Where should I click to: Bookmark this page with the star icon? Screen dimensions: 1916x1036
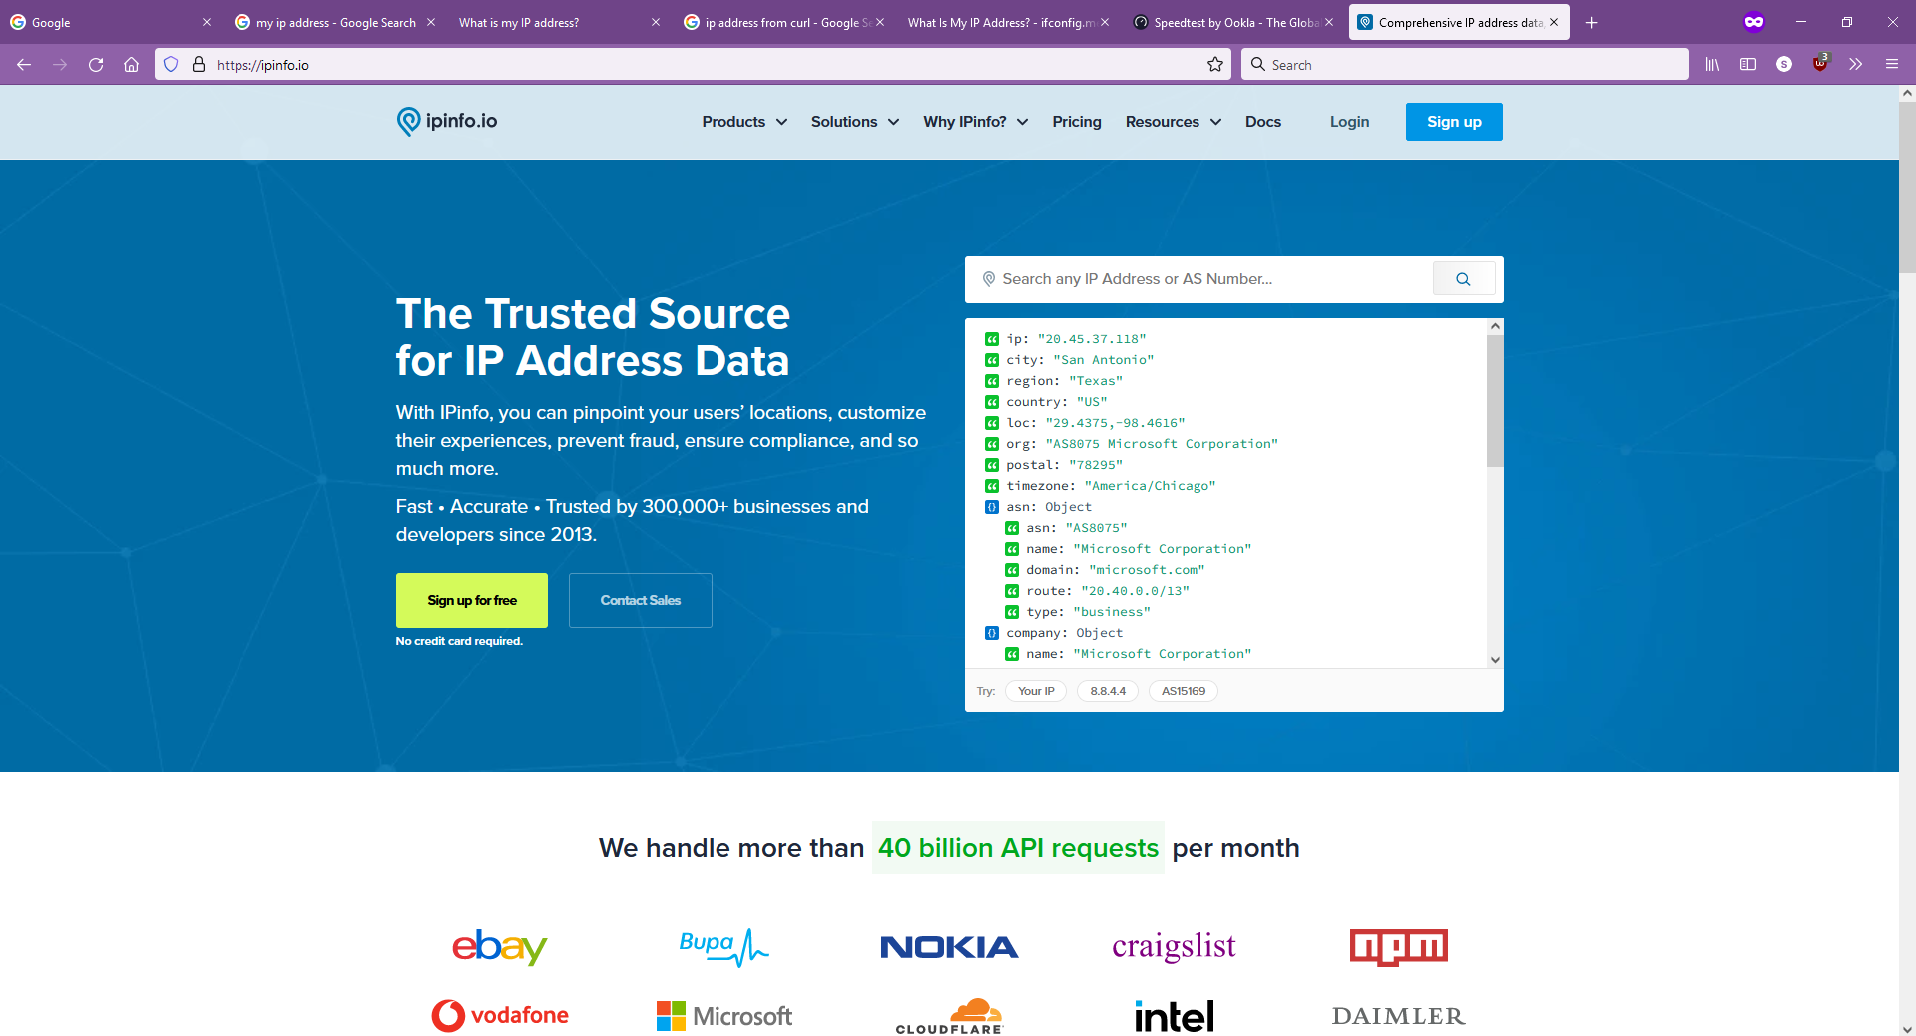coord(1215,65)
